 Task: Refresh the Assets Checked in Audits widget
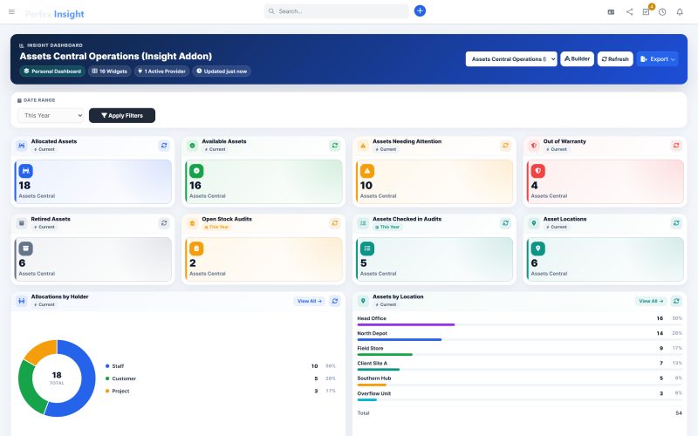(506, 223)
